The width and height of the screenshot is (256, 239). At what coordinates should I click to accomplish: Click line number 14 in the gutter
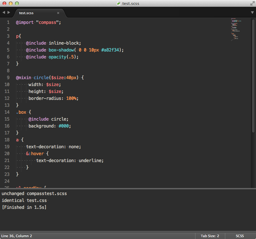[7, 112]
